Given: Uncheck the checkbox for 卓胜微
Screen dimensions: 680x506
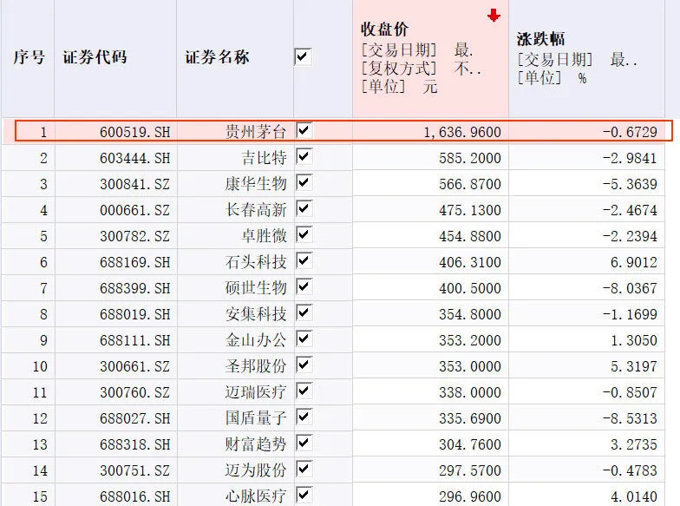Looking at the screenshot, I should click(304, 234).
